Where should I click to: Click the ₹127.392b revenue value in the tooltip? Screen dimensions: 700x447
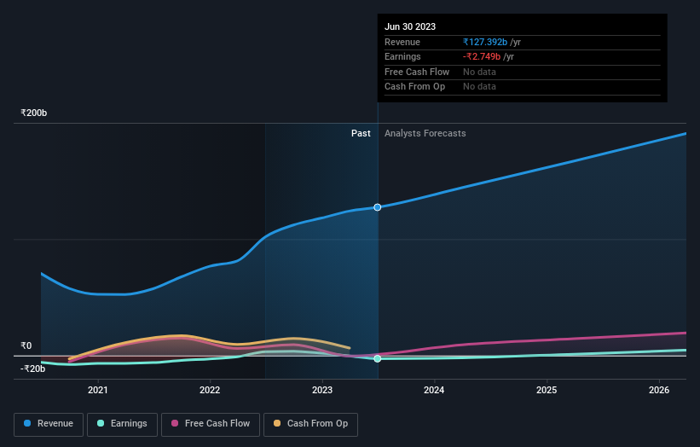click(485, 42)
